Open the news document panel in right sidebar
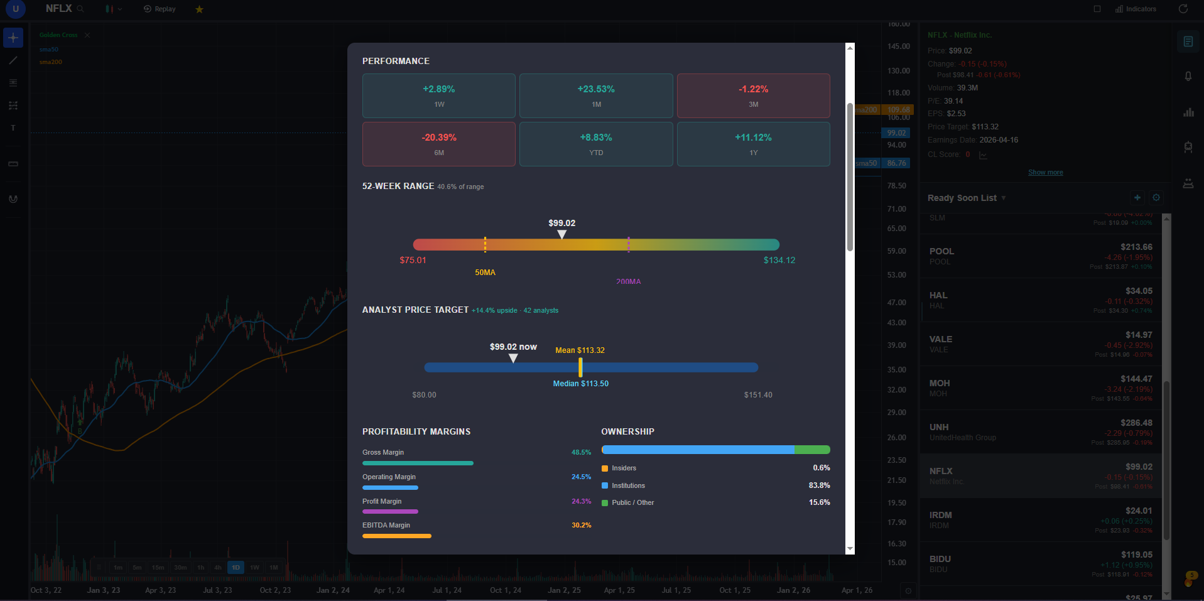Viewport: 1204px width, 601px height. (x=1188, y=41)
